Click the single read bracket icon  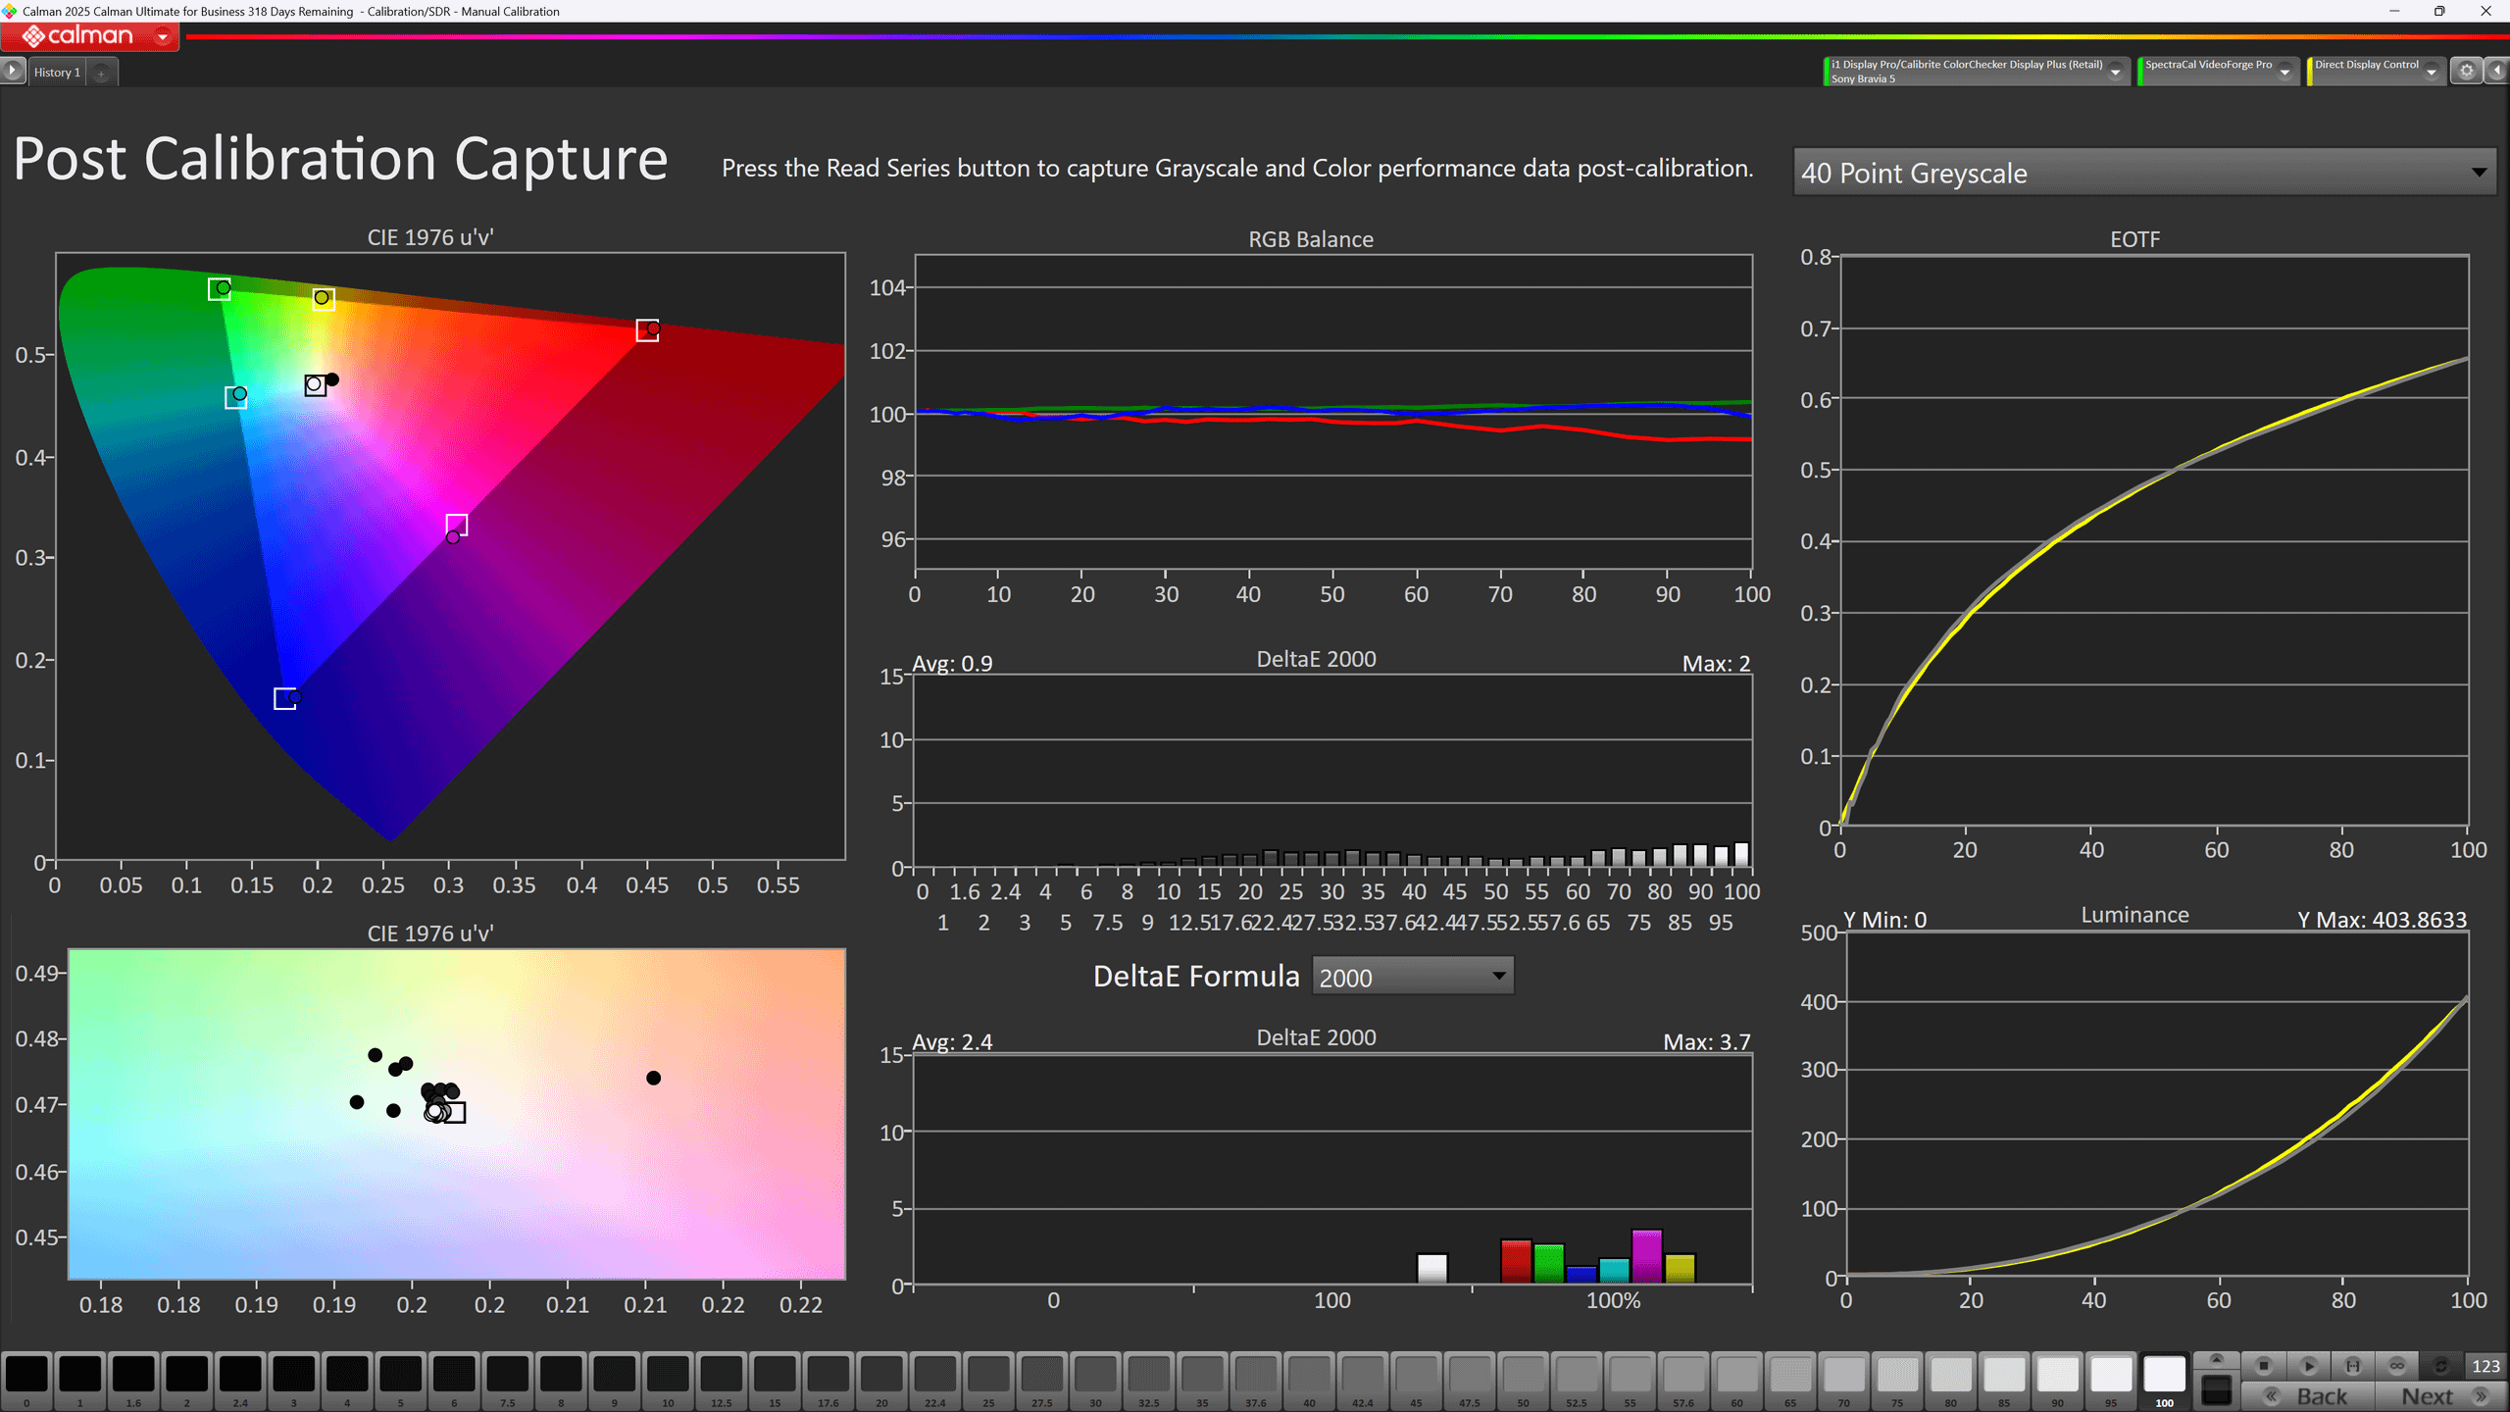pos(2352,1366)
